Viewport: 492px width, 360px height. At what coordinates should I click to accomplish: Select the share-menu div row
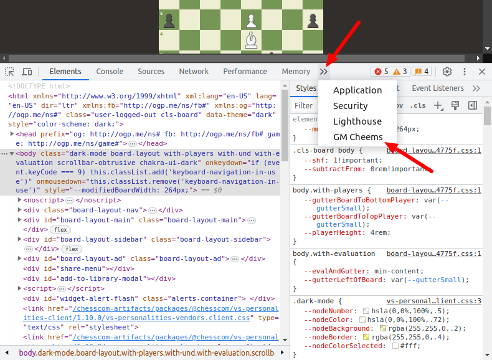coord(78,268)
